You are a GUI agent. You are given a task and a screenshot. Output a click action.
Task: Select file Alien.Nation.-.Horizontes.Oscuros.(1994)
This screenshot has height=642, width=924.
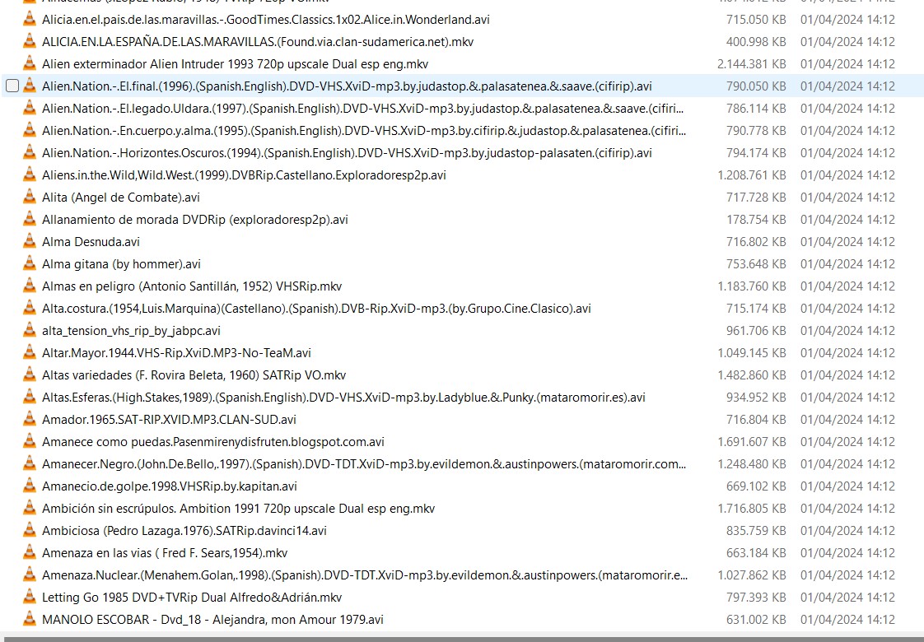tap(347, 152)
